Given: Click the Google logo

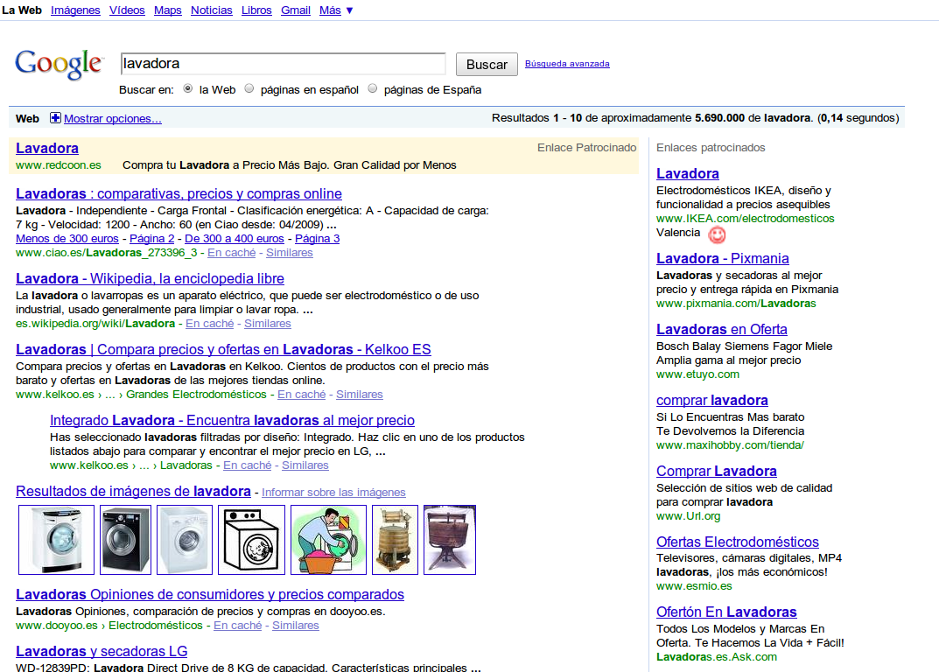Looking at the screenshot, I should (59, 64).
